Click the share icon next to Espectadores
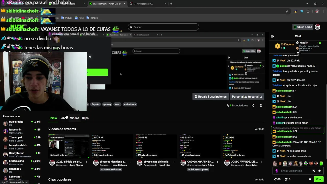 point(253,105)
